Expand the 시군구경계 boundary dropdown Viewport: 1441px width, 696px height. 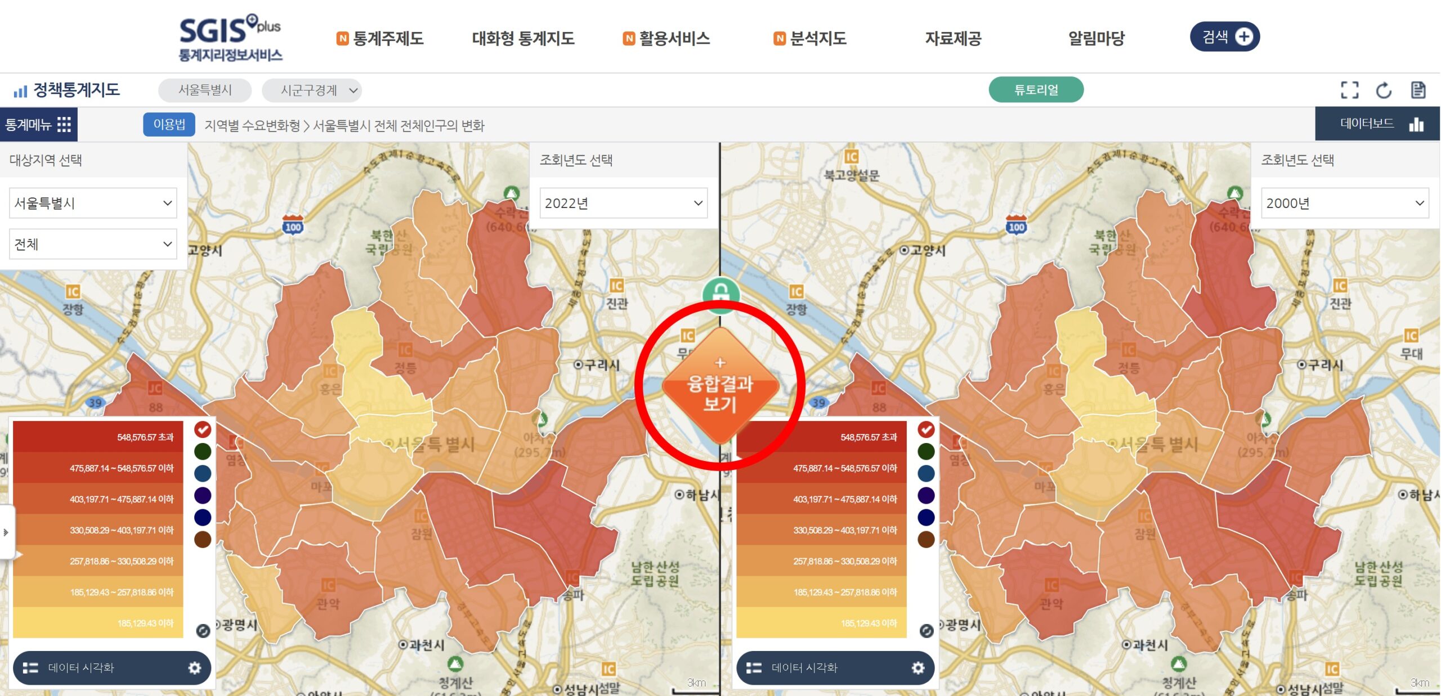click(312, 90)
